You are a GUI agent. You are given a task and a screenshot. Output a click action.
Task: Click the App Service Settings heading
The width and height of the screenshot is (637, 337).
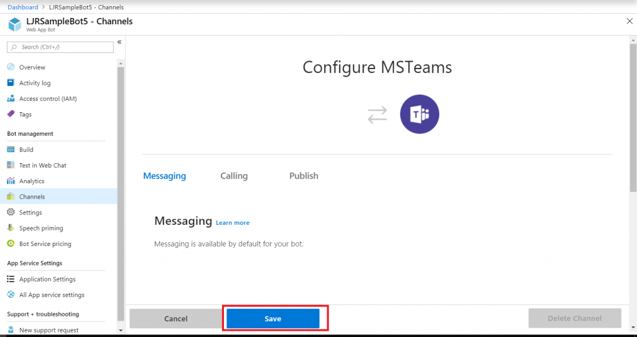pos(35,263)
